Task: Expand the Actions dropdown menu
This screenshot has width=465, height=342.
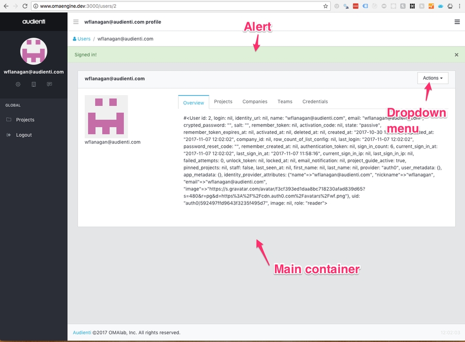Action: (x=432, y=78)
